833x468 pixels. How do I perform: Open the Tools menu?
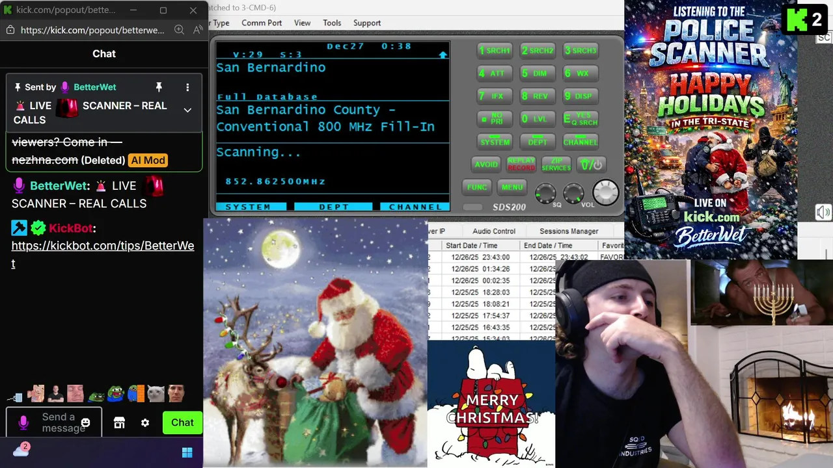tap(332, 23)
